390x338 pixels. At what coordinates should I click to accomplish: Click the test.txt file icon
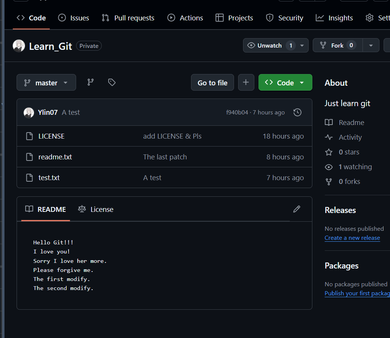pyautogui.click(x=30, y=177)
